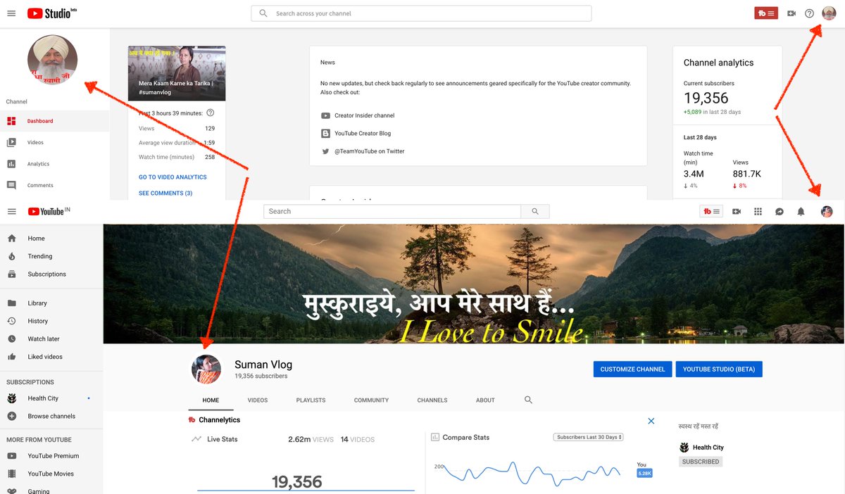
Task: Switch to the HOME channel tab
Action: (211, 400)
